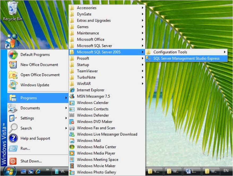
Task: Open the Prosoft program group
Action: [107, 58]
